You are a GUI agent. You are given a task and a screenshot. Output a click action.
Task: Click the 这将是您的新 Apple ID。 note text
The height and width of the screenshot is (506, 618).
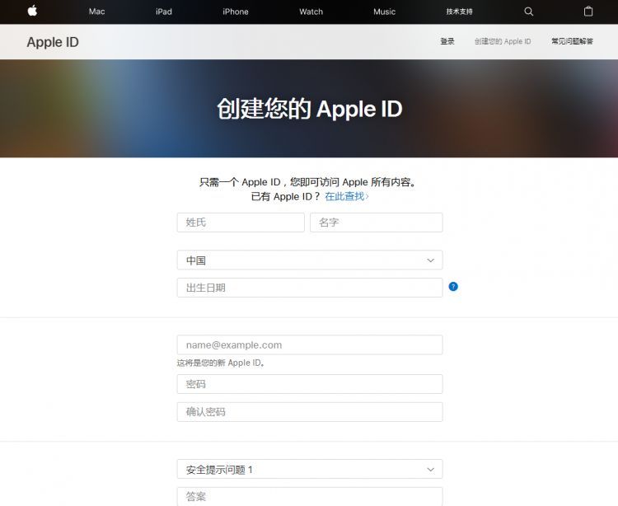coord(221,363)
